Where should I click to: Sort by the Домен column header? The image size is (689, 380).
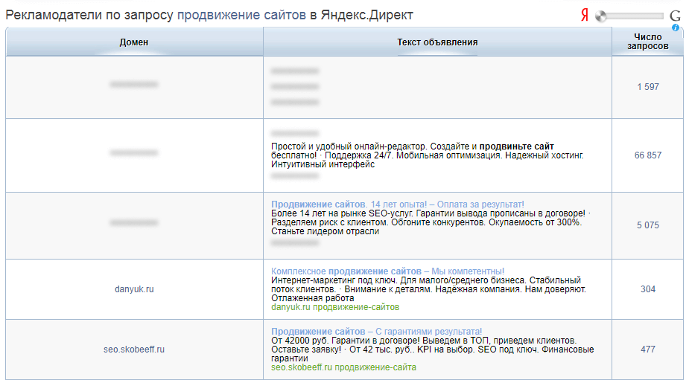[134, 42]
